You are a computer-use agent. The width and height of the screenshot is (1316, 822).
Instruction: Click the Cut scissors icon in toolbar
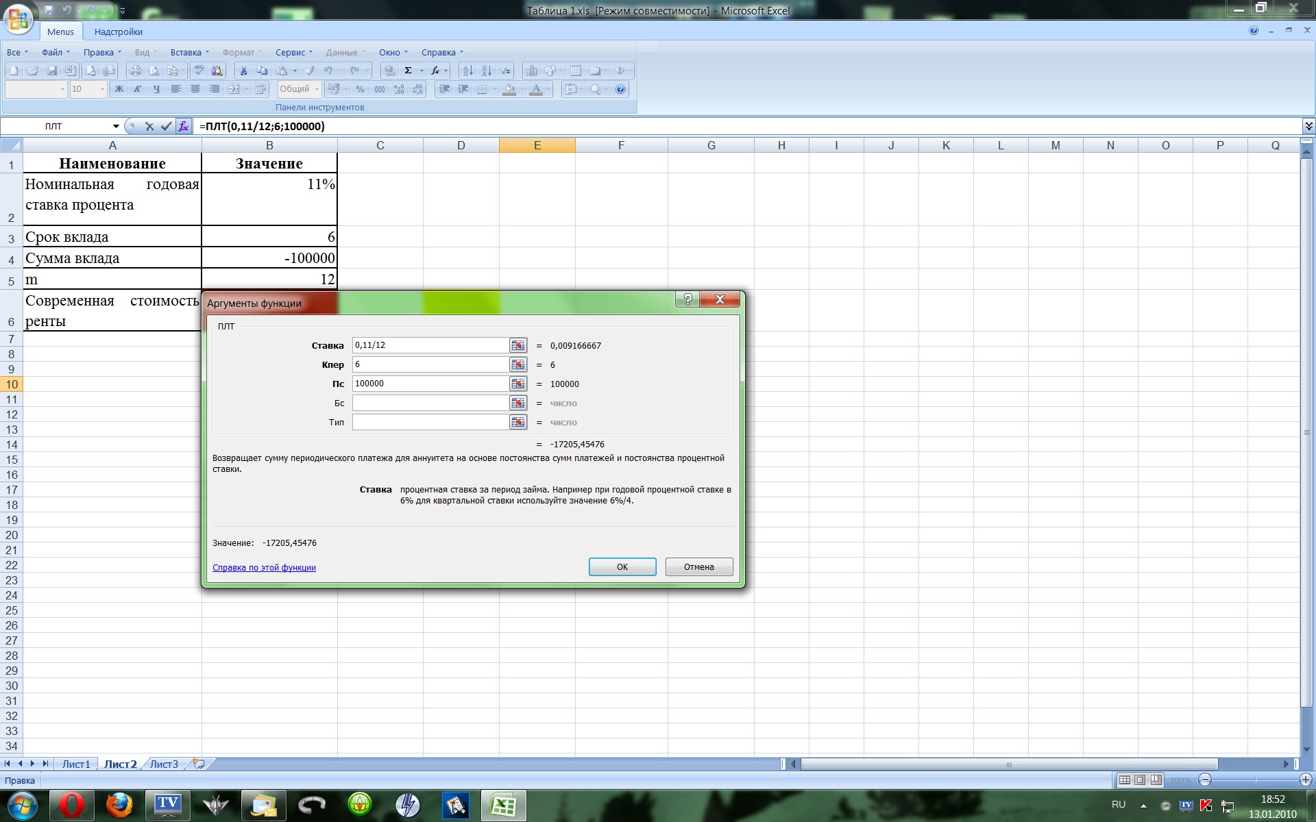[x=243, y=71]
